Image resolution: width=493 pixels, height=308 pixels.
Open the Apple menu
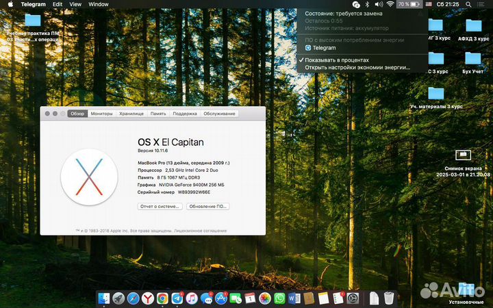coord(10,4)
